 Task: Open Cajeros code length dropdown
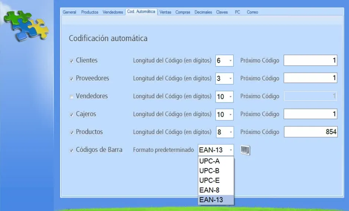(231, 114)
